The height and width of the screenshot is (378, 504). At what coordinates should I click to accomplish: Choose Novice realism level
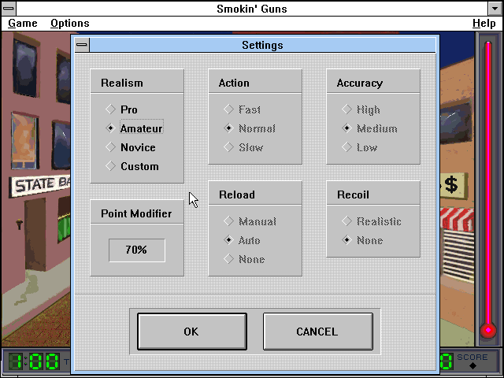click(131, 147)
